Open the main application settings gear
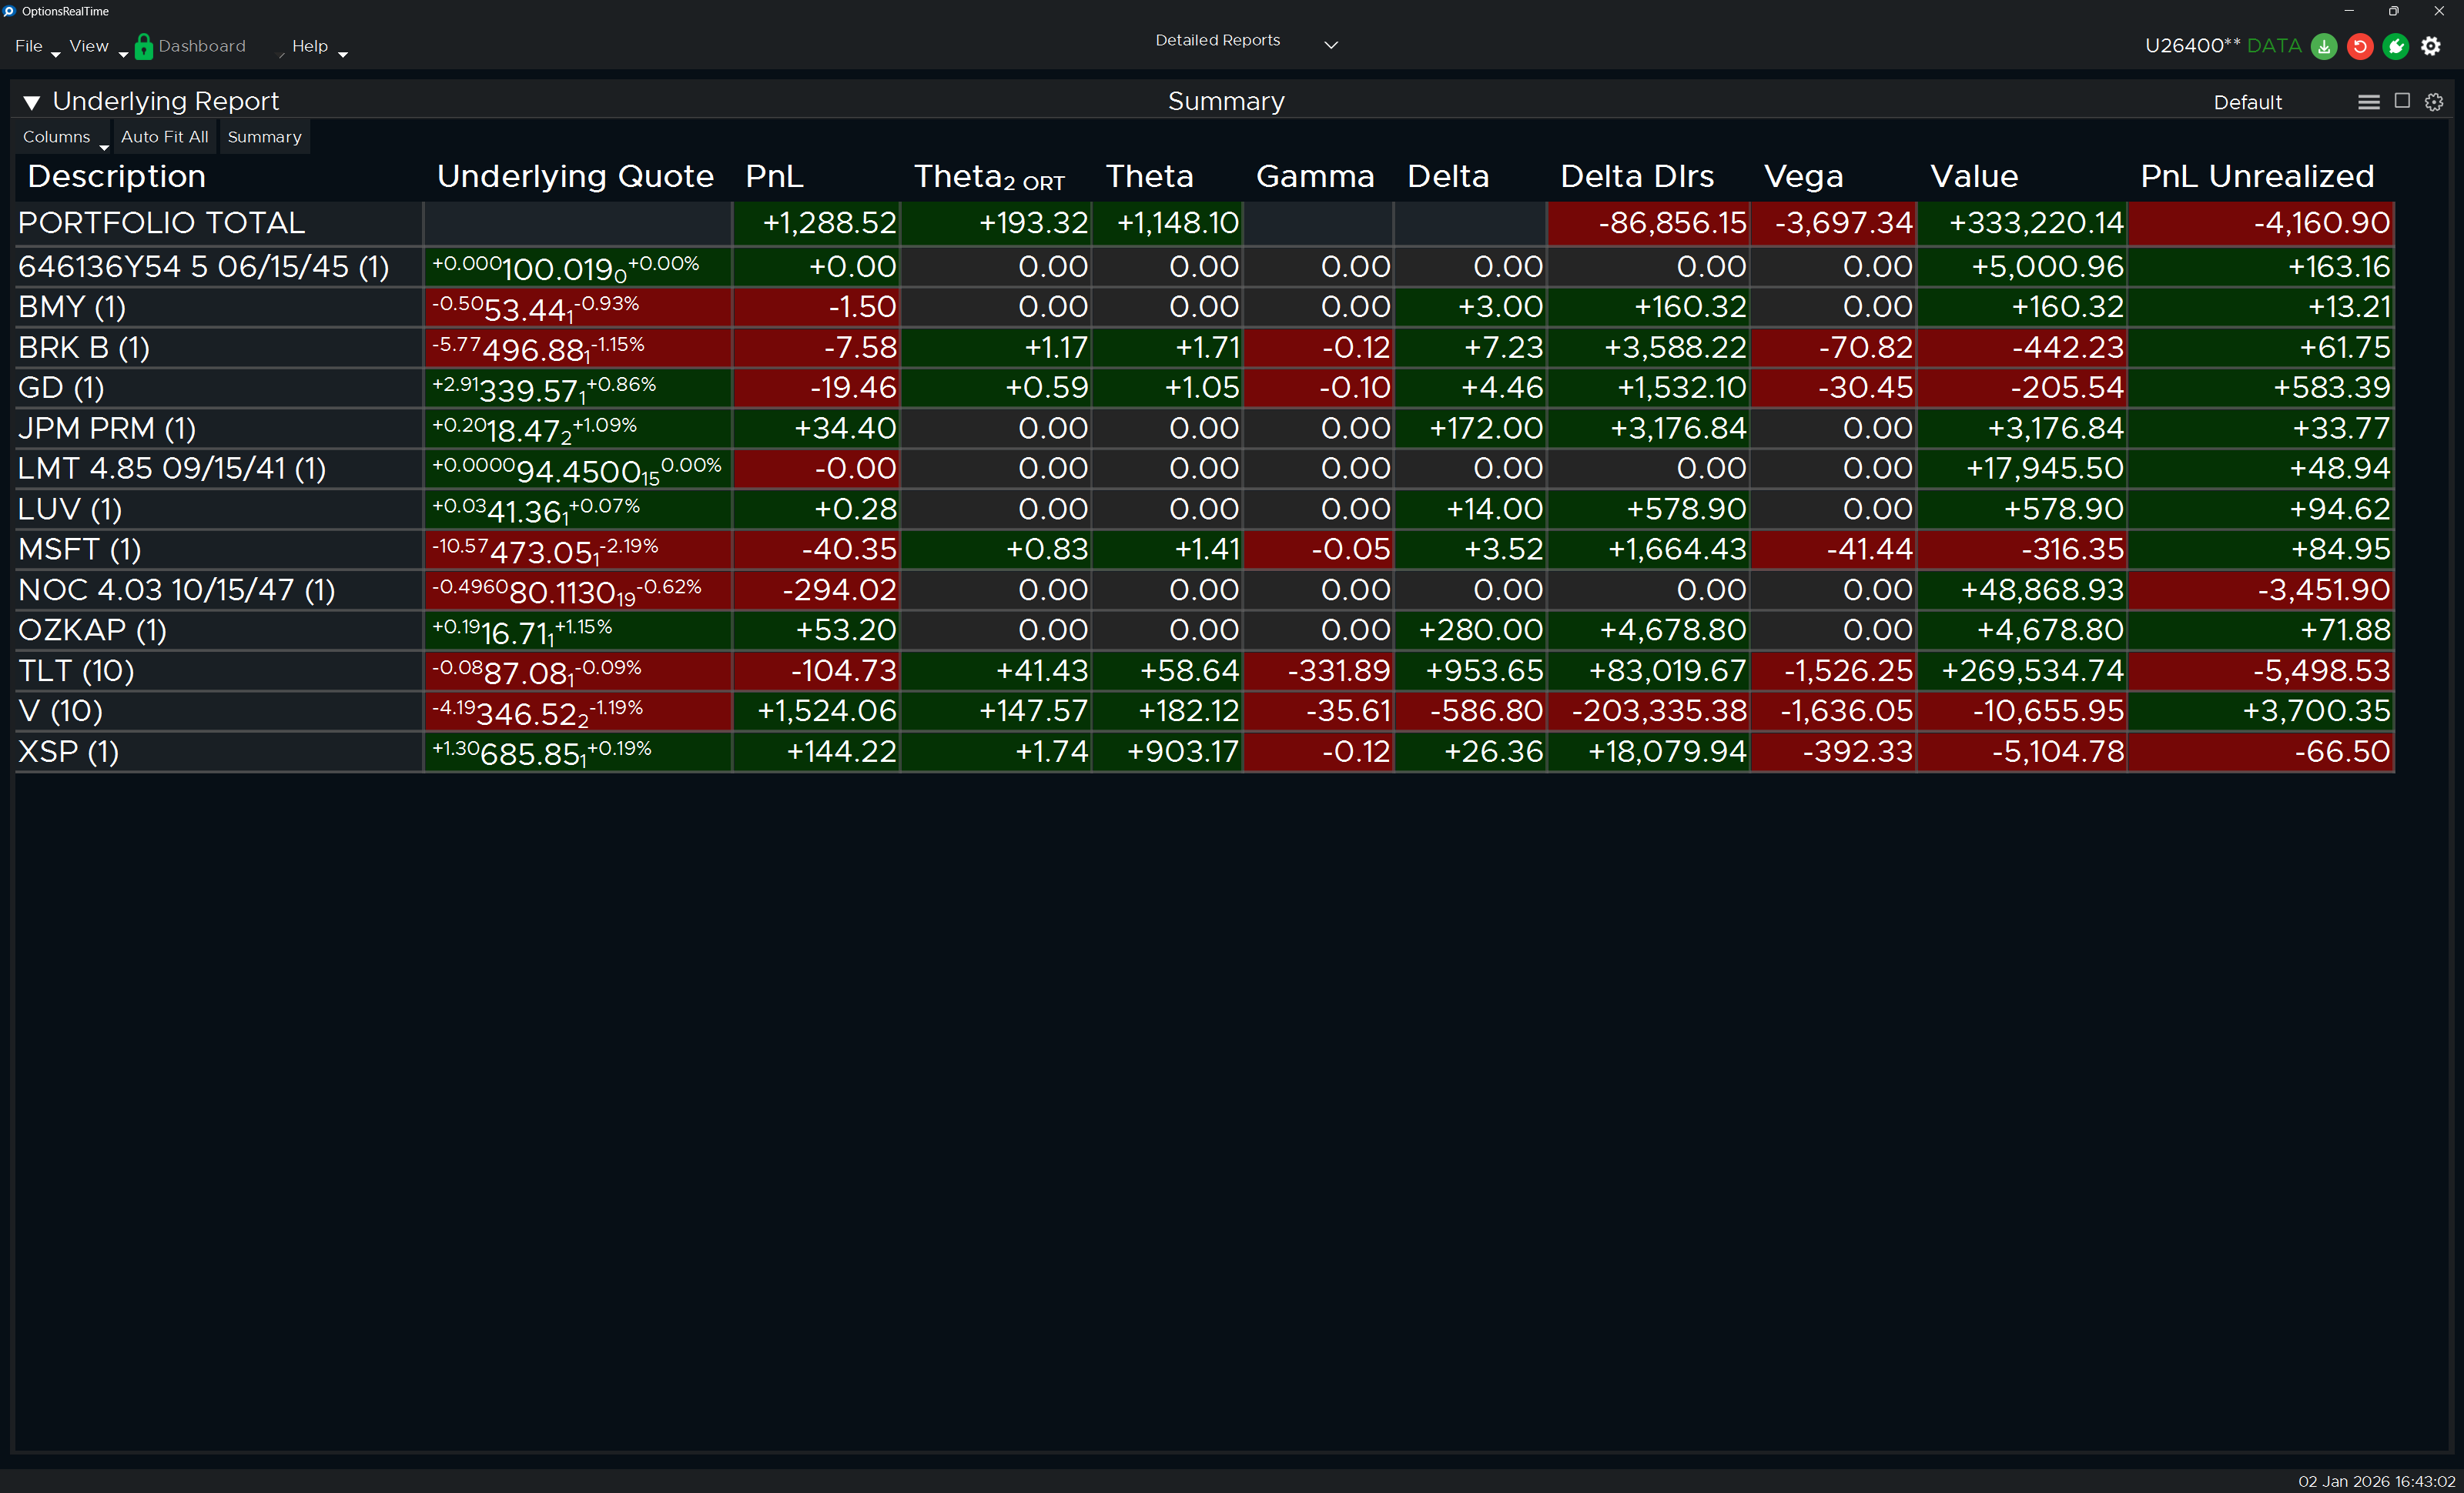The width and height of the screenshot is (2464, 1493). tap(2431, 46)
